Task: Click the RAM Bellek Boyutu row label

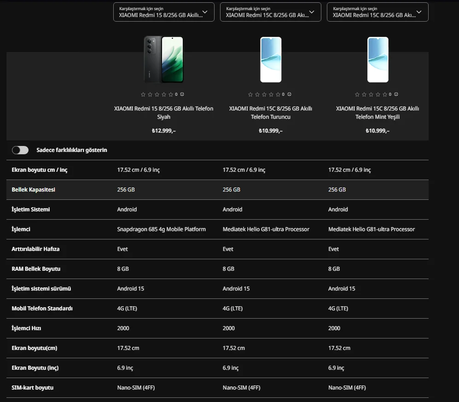Action: 36,269
